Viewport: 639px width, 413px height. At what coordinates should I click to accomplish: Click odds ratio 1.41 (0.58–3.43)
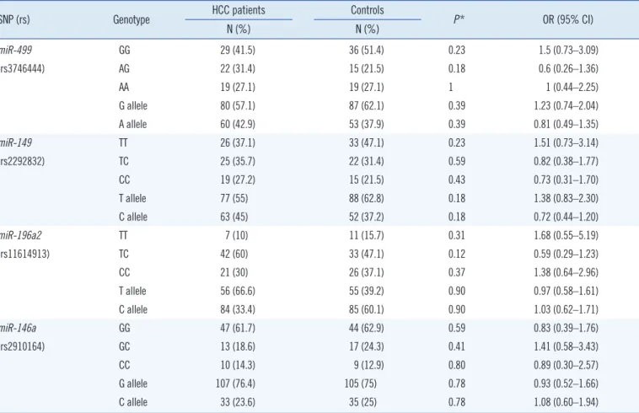[x=567, y=346]
